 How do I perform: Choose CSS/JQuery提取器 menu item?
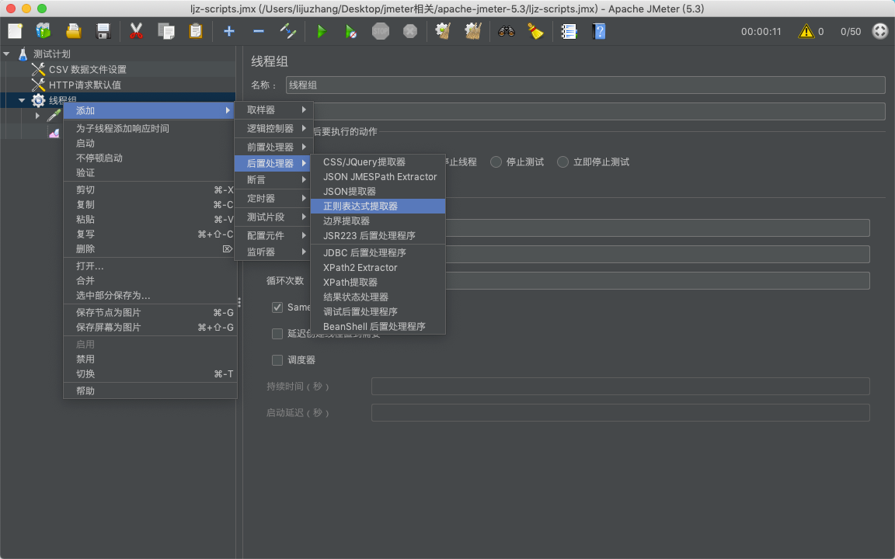(x=378, y=162)
